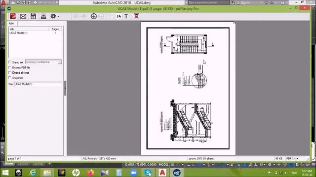Zoom in with the plus magnifier icon
Viewport: 316px width, 177px height.
(94, 16)
